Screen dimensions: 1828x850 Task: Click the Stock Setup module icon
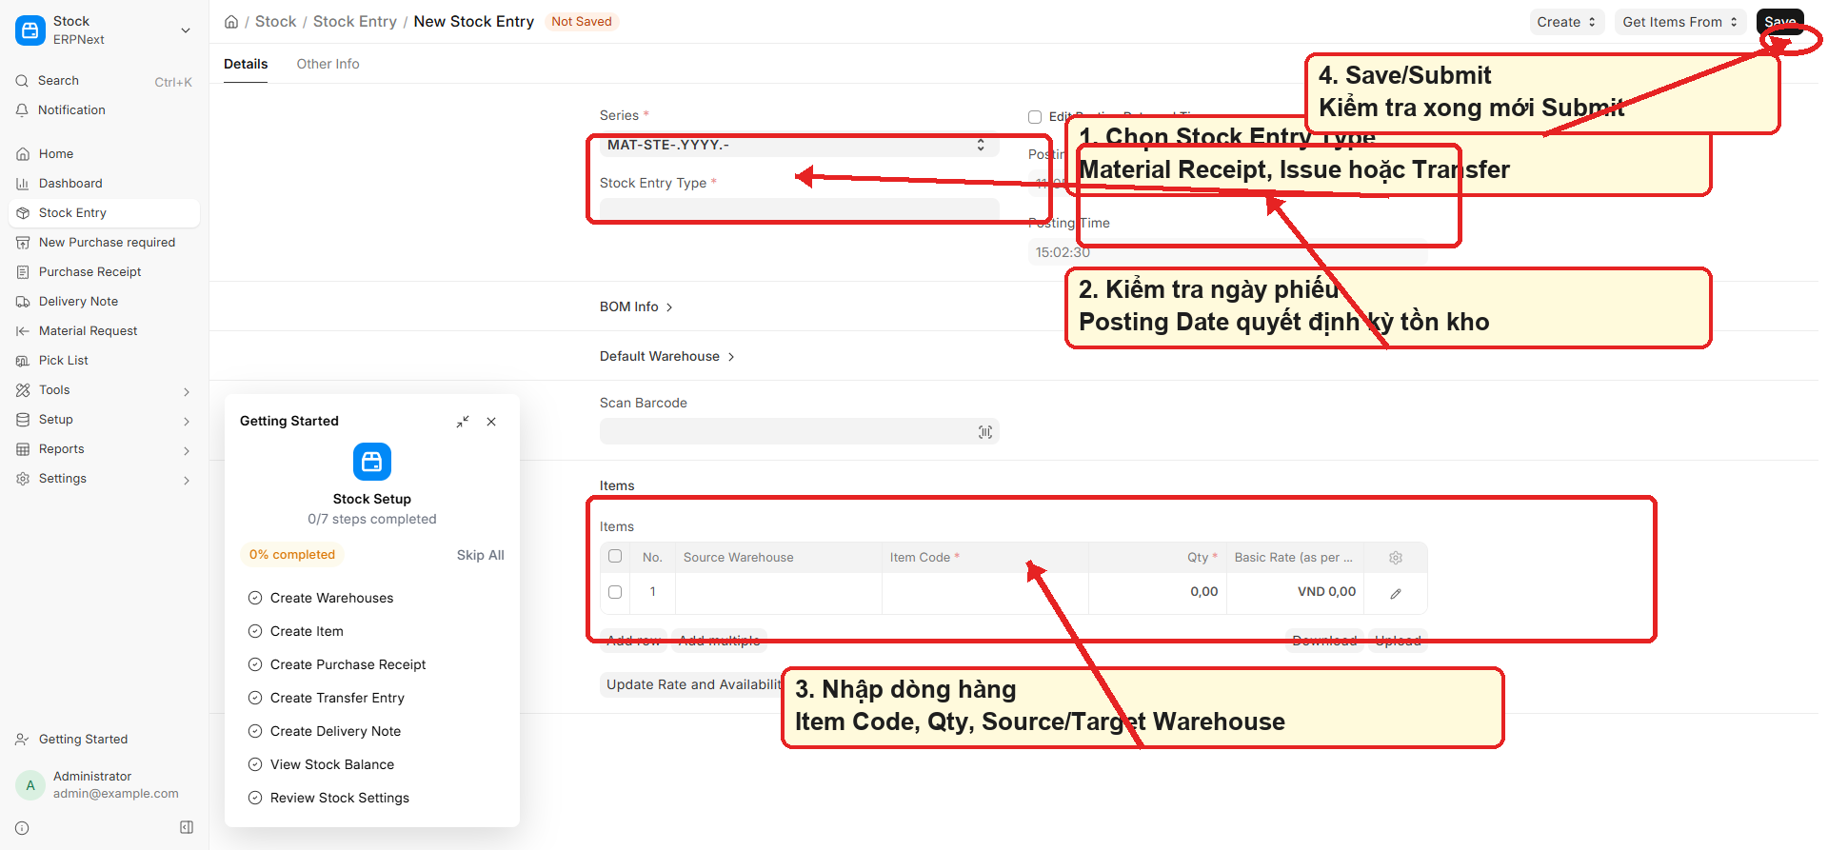click(x=372, y=462)
